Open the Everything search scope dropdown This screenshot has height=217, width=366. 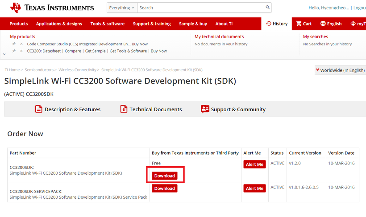(x=122, y=8)
